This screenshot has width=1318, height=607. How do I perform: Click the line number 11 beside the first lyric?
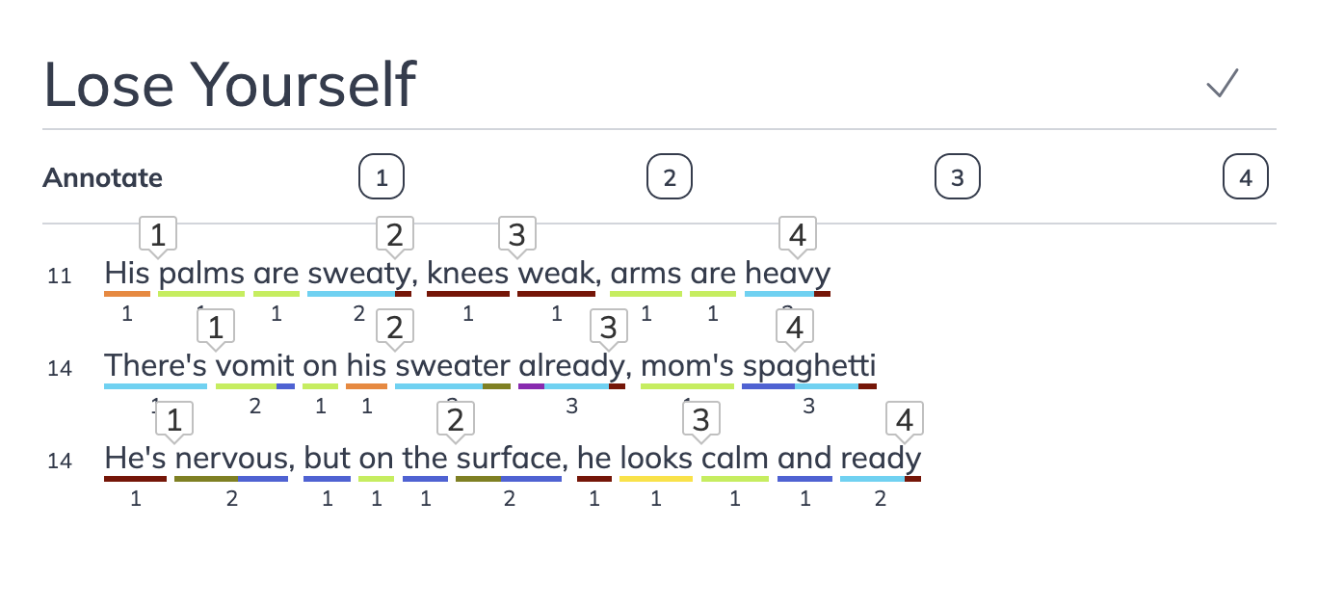pyautogui.click(x=60, y=276)
